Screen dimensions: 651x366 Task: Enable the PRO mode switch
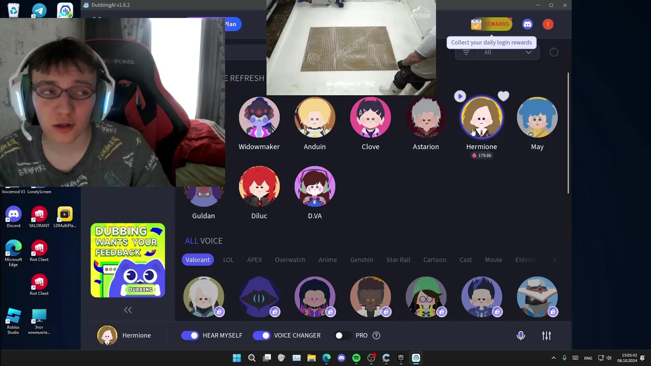(342, 335)
